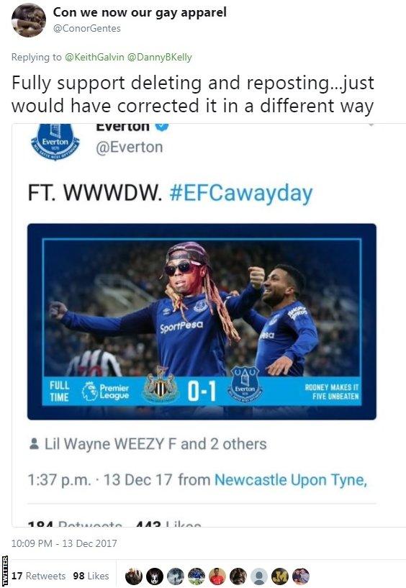Follow the #EFCawayday hashtag

coord(241,193)
